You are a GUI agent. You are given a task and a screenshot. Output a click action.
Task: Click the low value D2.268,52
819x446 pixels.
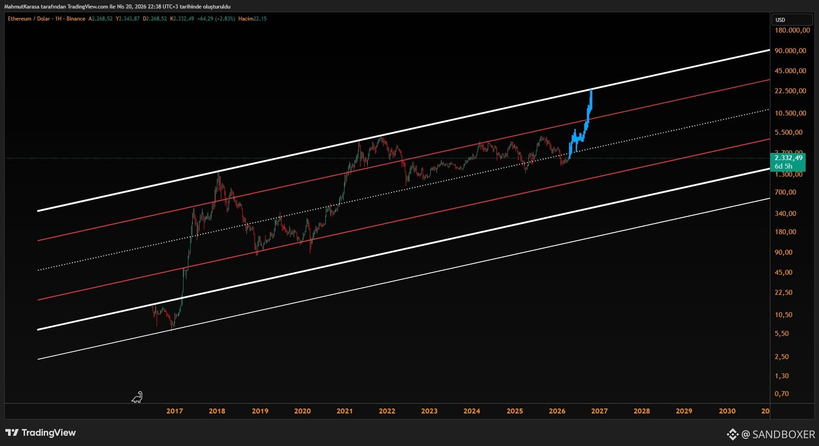[x=155, y=19]
